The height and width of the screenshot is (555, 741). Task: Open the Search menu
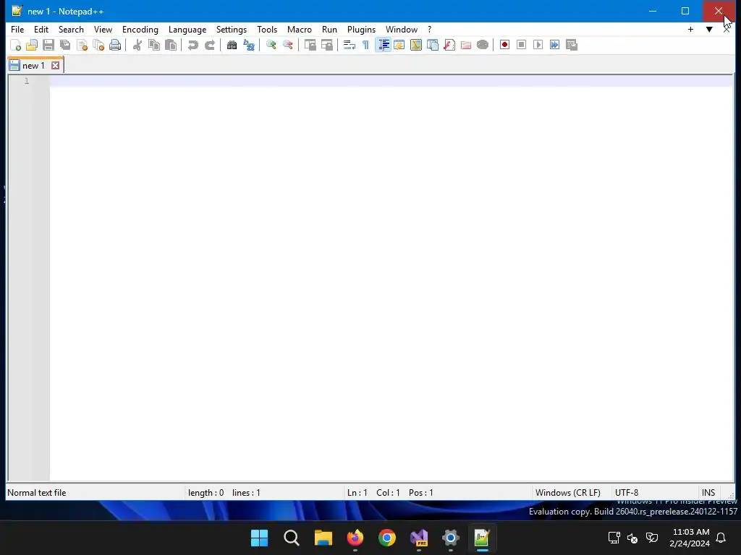click(71, 29)
